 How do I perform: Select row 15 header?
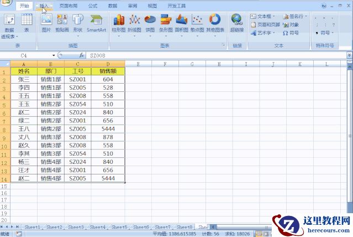5,186
